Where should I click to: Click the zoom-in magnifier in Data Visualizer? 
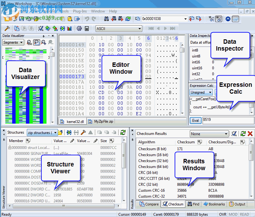43,42
